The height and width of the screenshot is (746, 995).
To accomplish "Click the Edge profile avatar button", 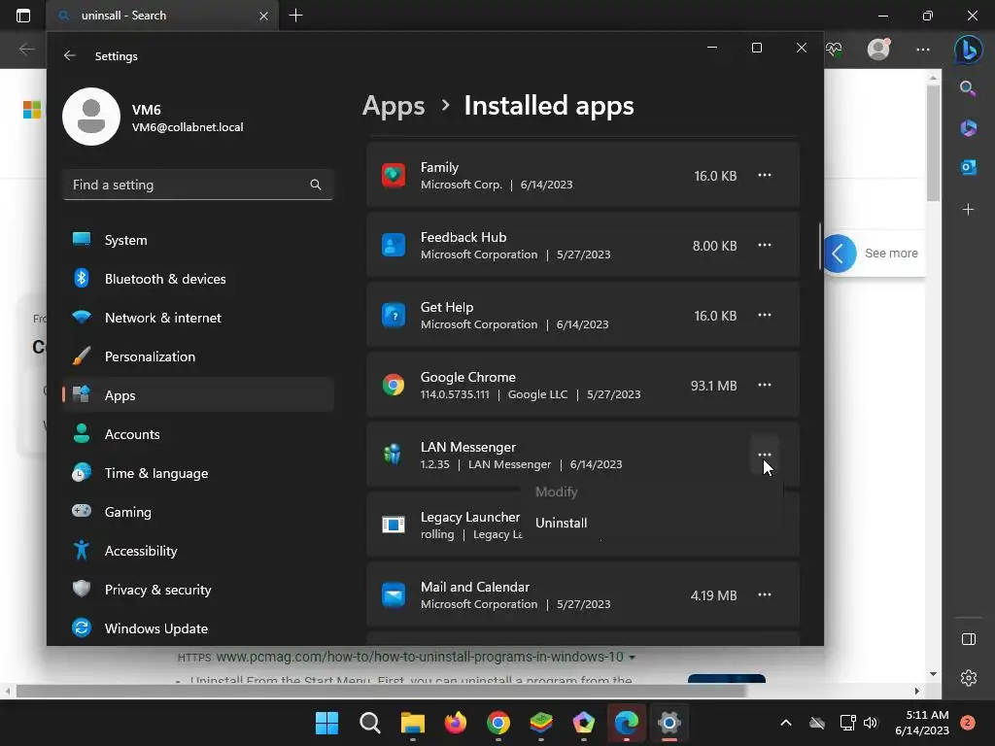I will 878,49.
